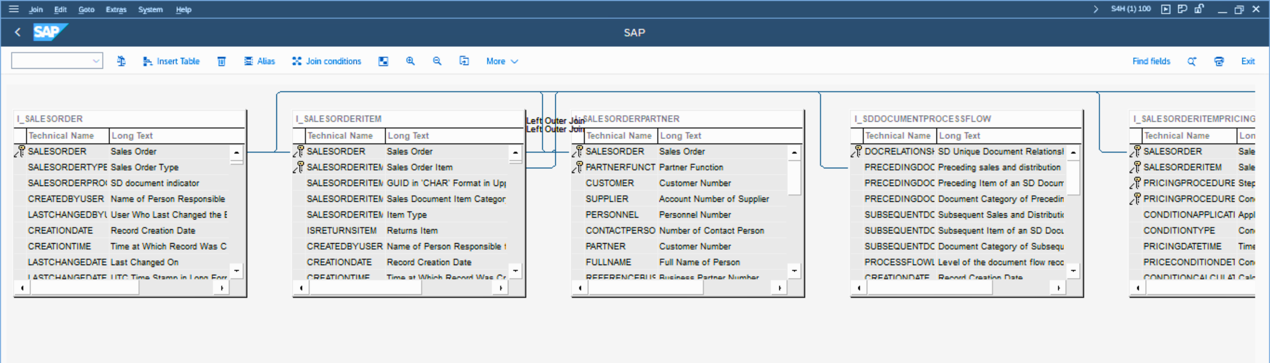The height and width of the screenshot is (363, 1270).
Task: Click the Join conditions button
Action: pyautogui.click(x=326, y=61)
